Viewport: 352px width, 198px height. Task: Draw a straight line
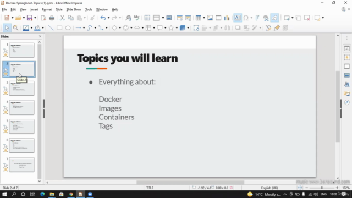51,28
